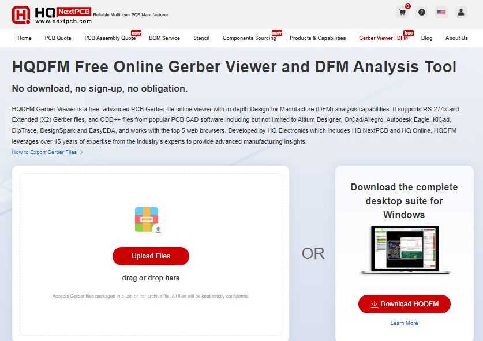
Task: Click the Download HQDFM button
Action: point(404,304)
